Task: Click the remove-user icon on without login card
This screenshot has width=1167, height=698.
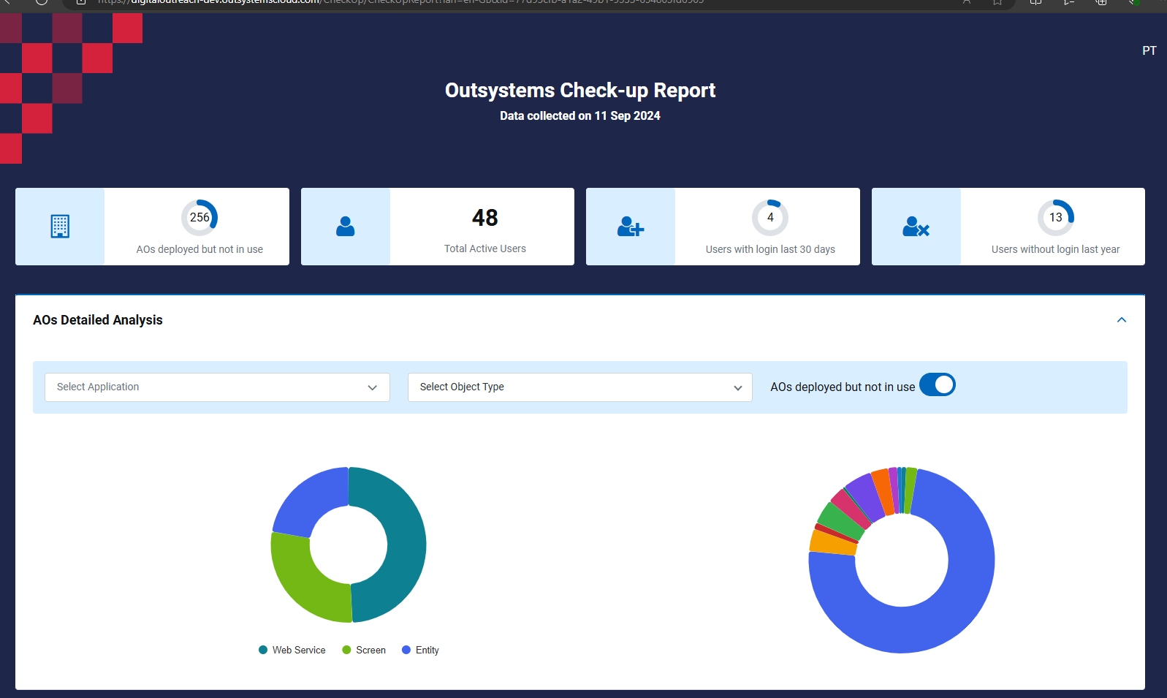Action: pyautogui.click(x=916, y=227)
